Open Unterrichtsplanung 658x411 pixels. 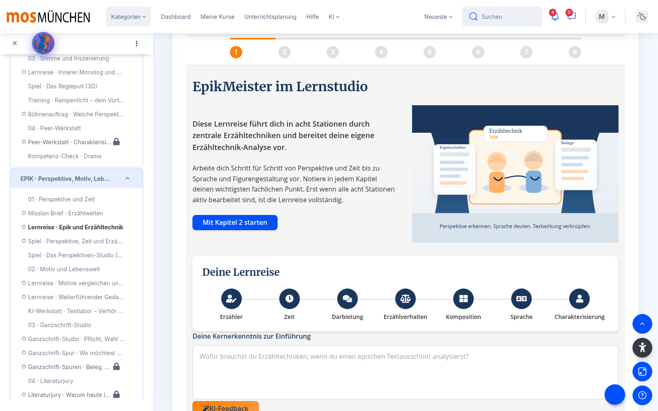(270, 16)
